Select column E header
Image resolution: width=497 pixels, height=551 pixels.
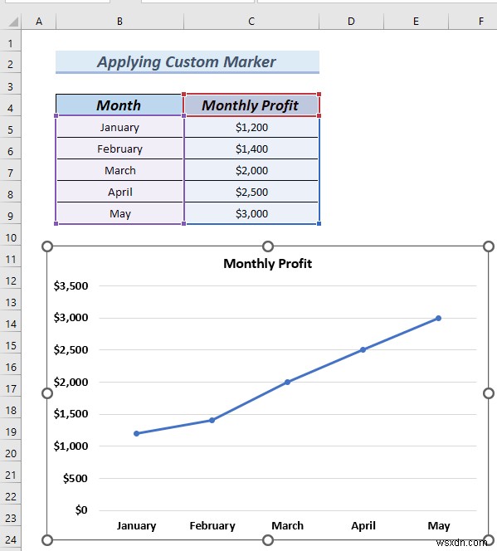pos(416,22)
